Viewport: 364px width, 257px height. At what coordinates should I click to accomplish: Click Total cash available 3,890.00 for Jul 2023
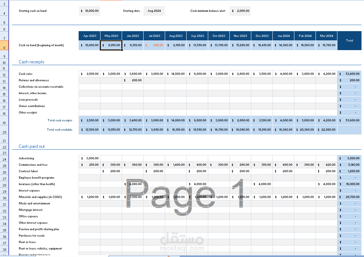coord(154,130)
